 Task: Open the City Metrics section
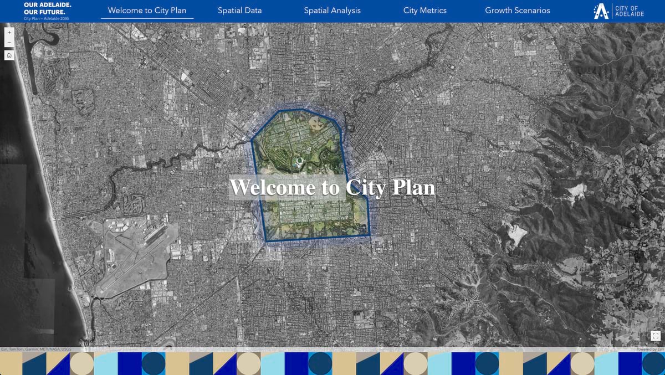[424, 10]
